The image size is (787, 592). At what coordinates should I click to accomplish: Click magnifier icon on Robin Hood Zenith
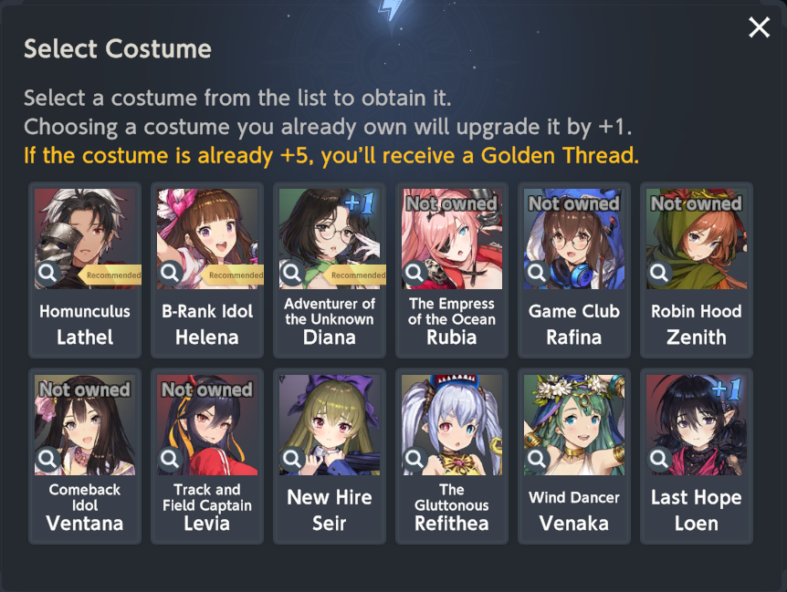tap(659, 273)
